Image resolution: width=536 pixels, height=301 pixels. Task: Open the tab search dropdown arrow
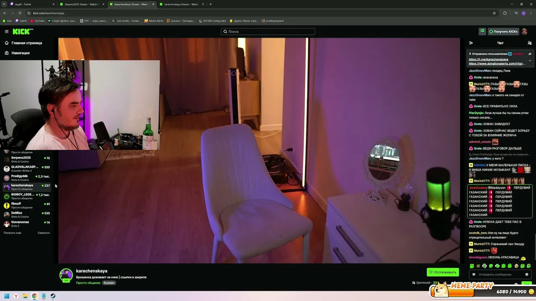click(4, 4)
